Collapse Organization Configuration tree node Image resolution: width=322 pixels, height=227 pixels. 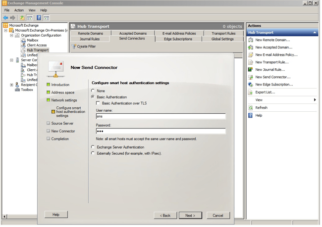(x=12, y=35)
